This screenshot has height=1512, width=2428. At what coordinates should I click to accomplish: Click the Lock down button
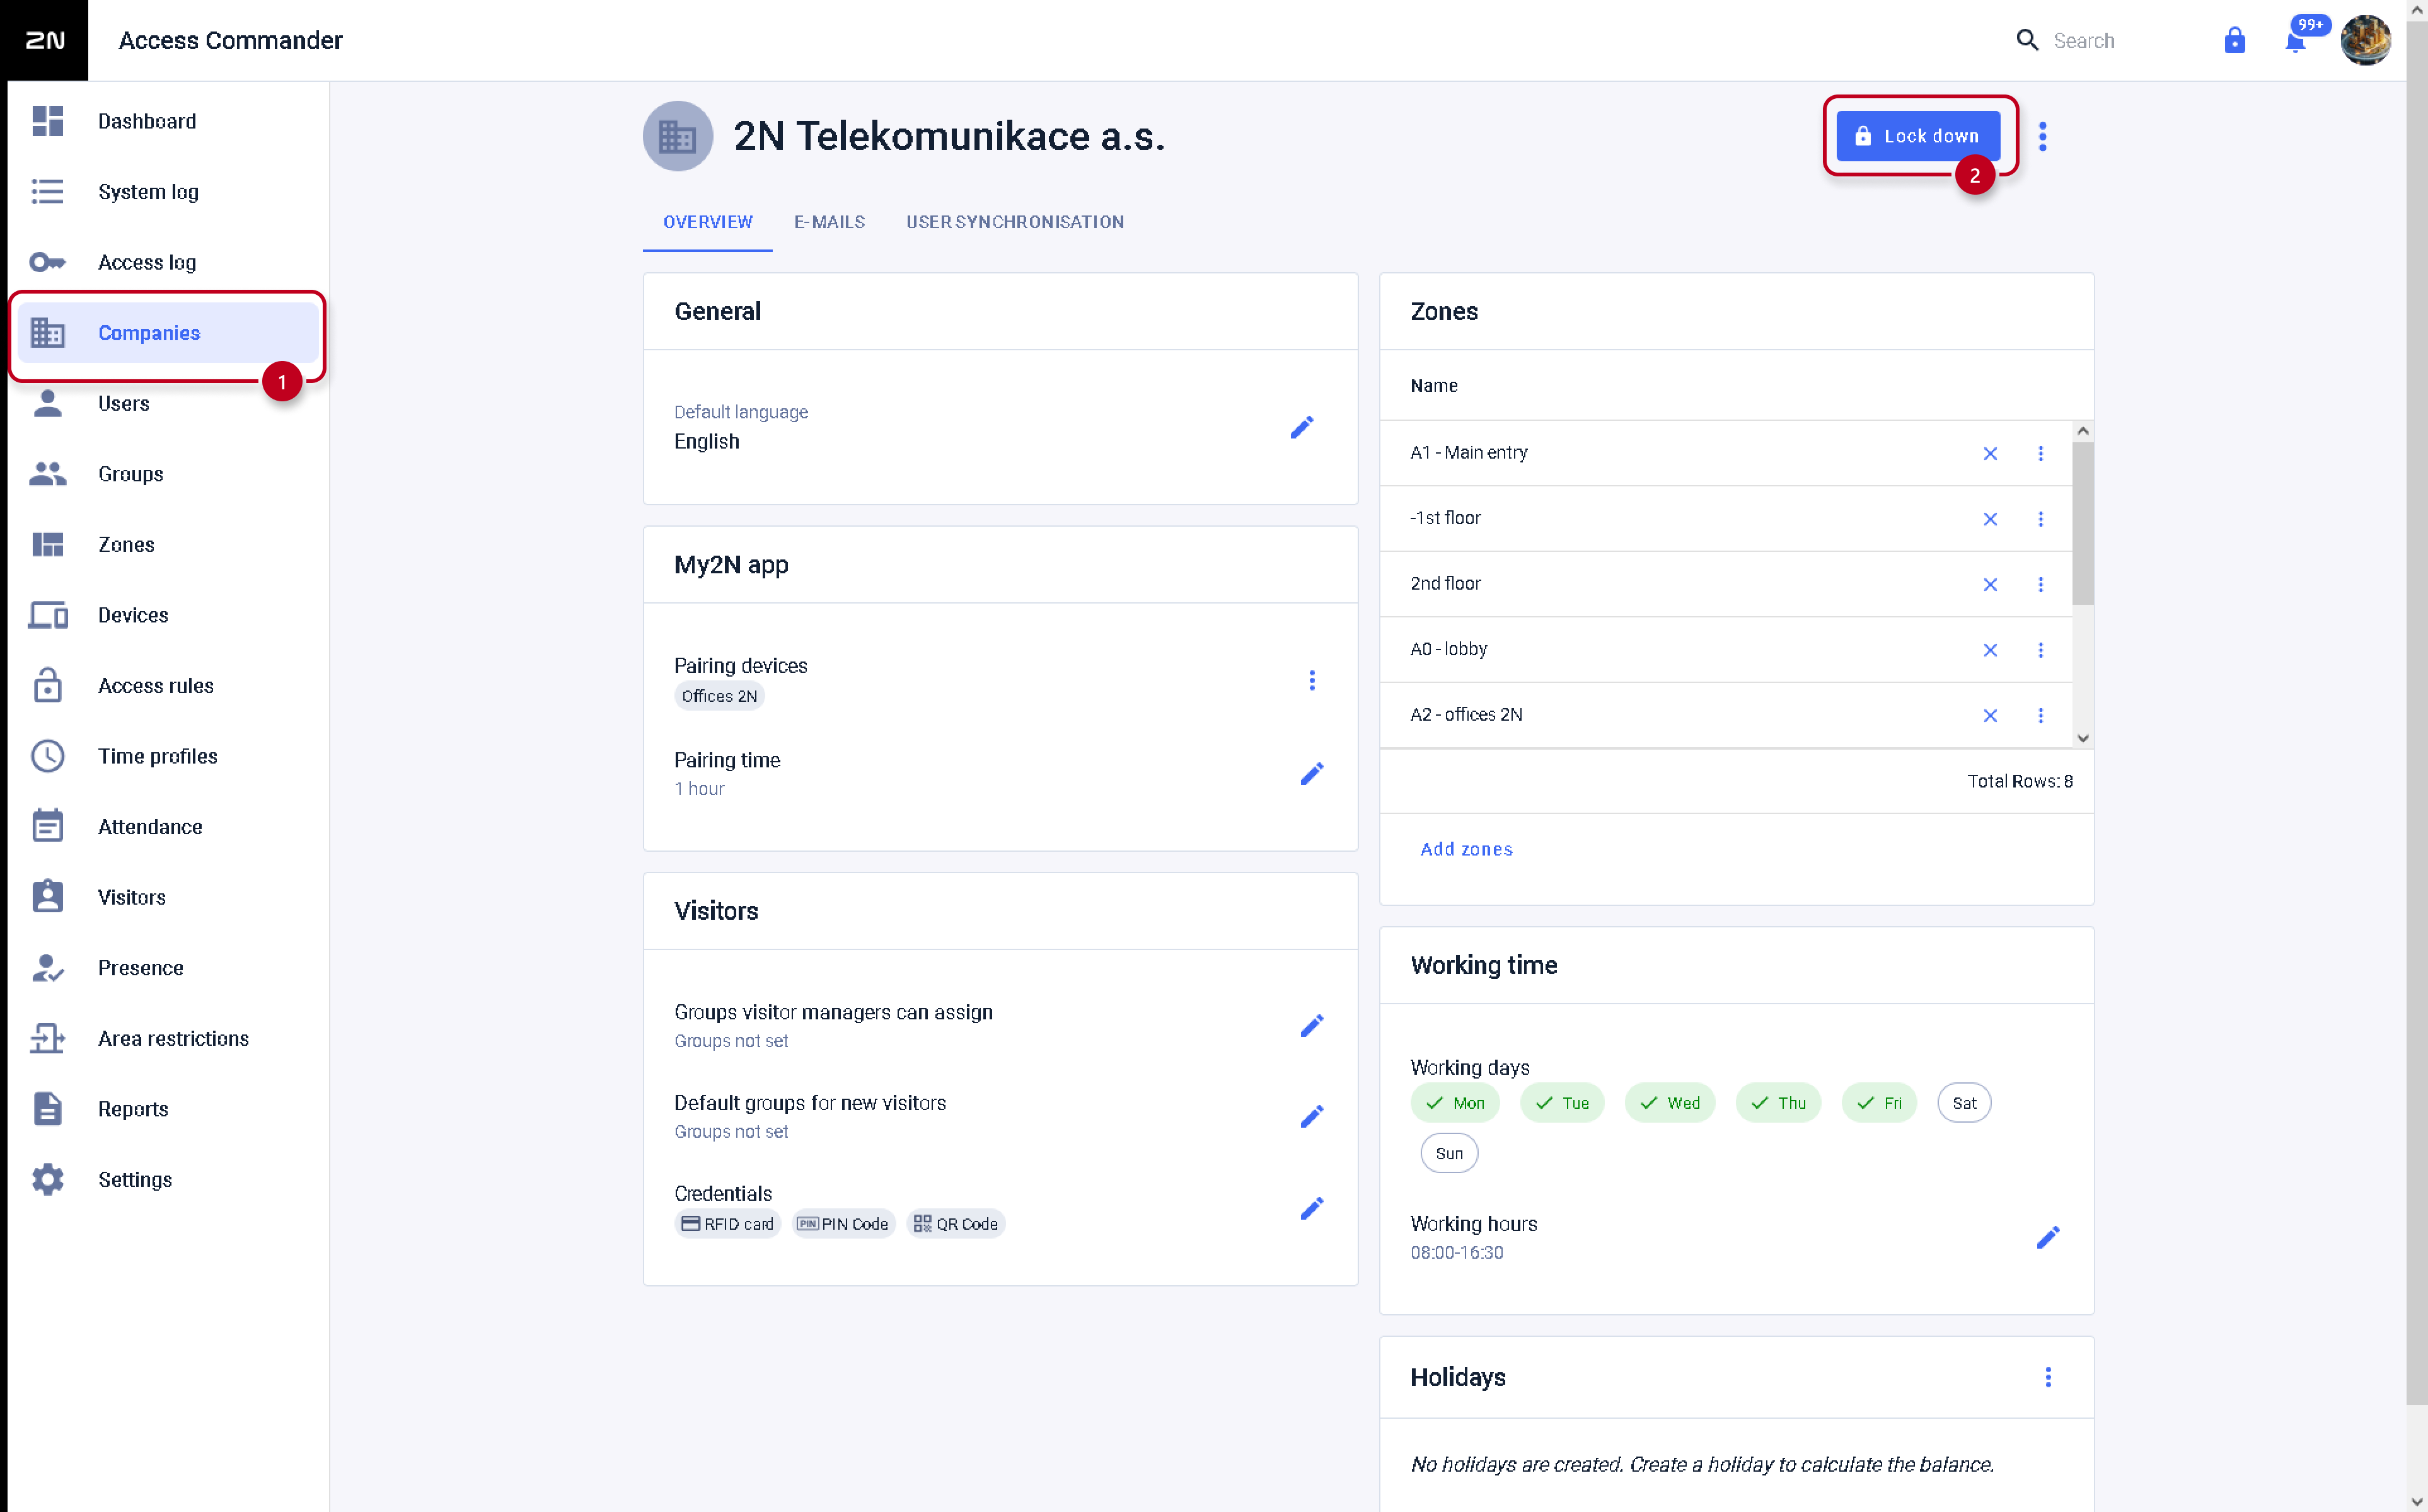pyautogui.click(x=1918, y=136)
